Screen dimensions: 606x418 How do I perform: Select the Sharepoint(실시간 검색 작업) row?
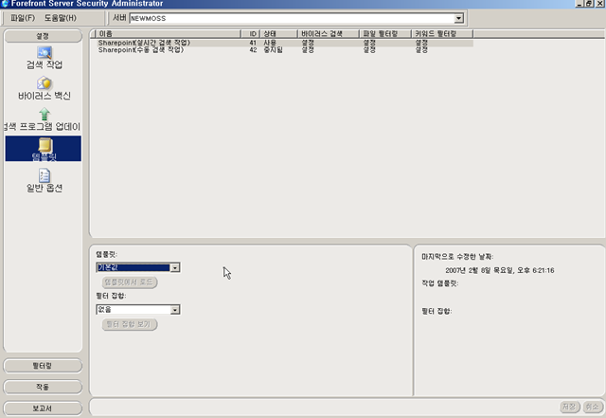pos(284,43)
